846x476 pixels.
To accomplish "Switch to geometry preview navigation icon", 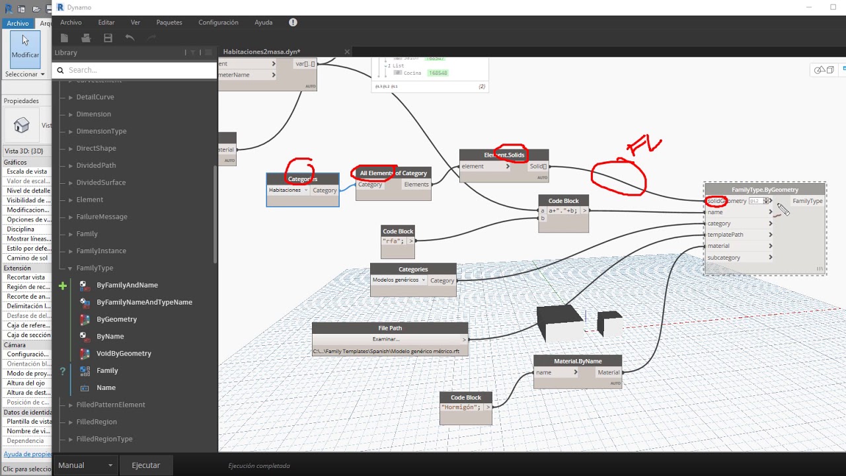I will (824, 70).
